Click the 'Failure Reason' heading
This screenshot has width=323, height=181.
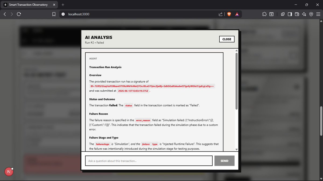tap(99, 114)
